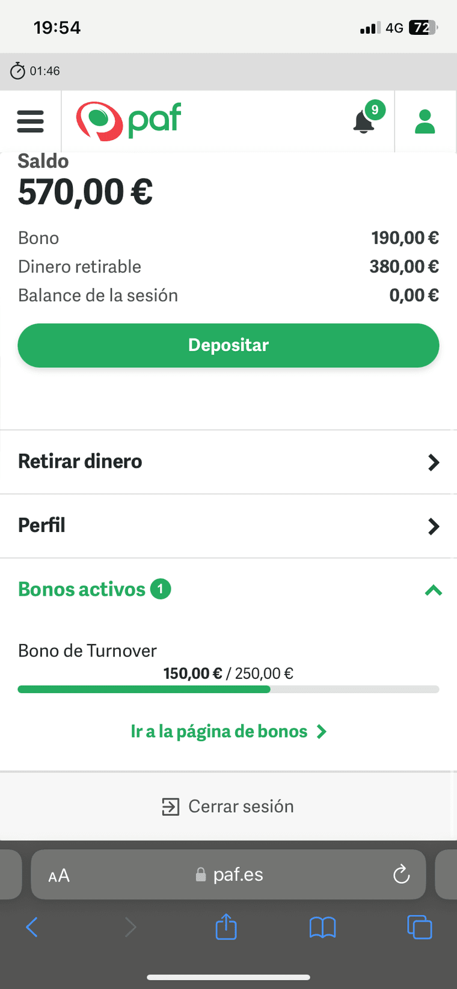Follow Ir a la página de bonos

point(228,731)
